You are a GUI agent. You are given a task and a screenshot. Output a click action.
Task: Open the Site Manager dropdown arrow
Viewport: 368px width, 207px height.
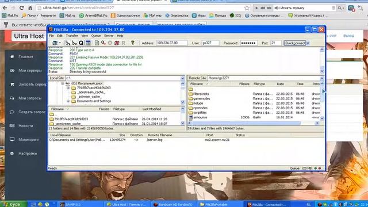[x=60, y=43]
